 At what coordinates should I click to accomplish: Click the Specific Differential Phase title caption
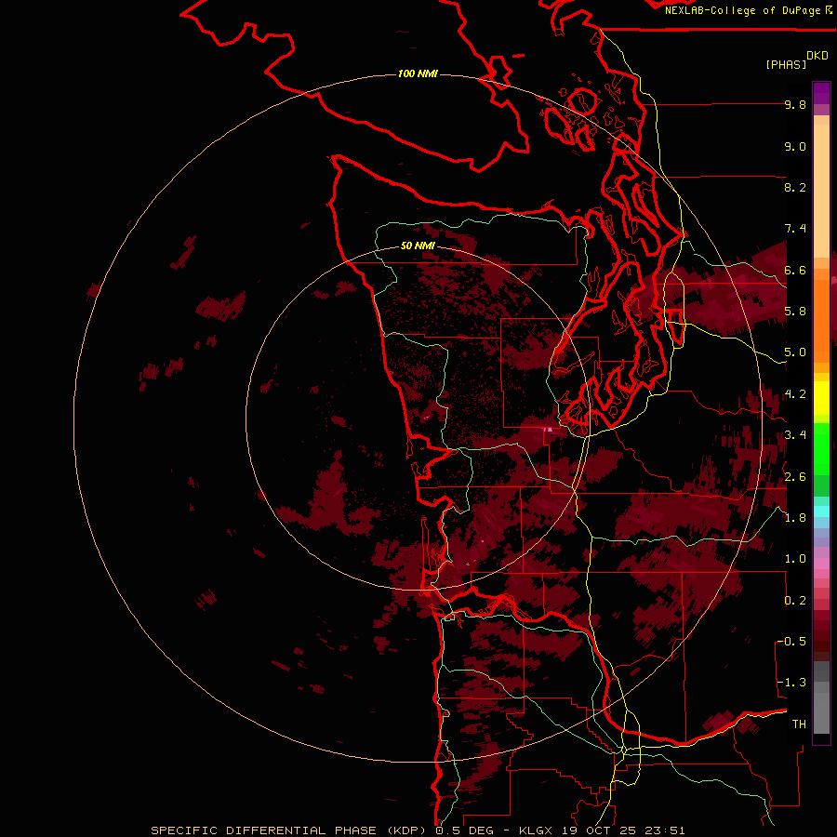[x=287, y=830]
